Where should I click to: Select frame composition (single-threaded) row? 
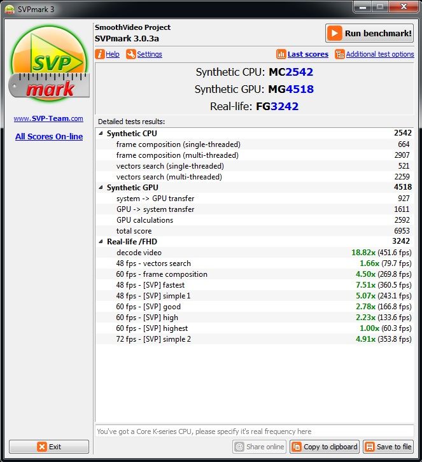click(255, 144)
